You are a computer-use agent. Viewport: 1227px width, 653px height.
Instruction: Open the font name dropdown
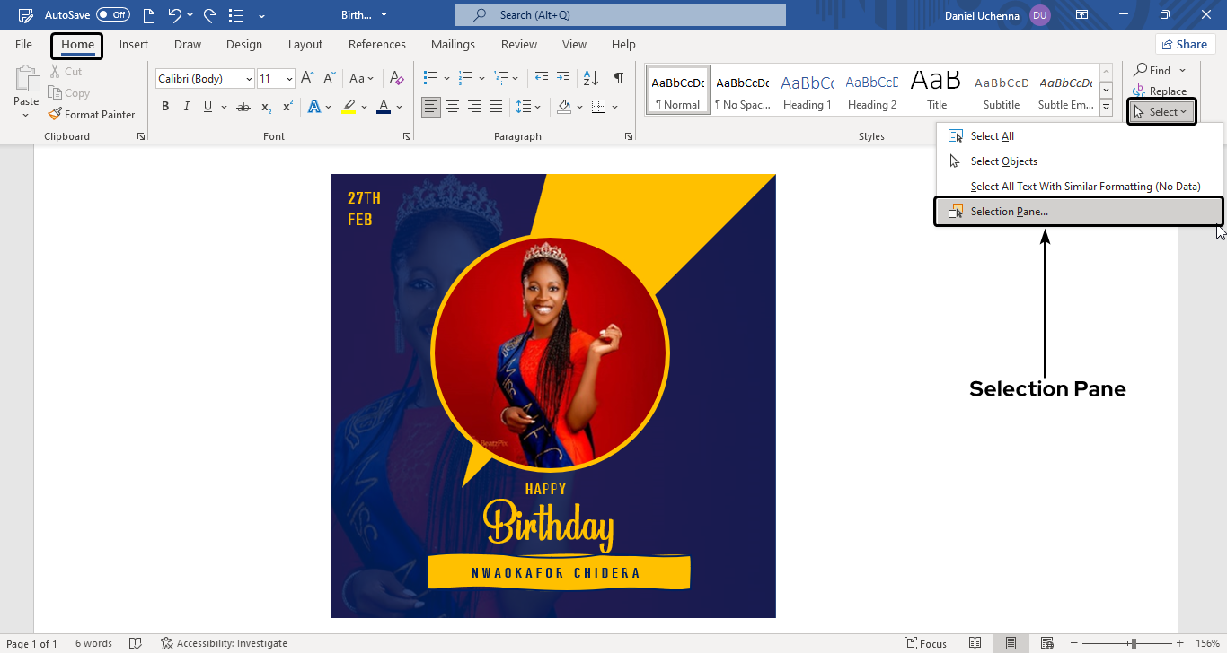coord(248,79)
